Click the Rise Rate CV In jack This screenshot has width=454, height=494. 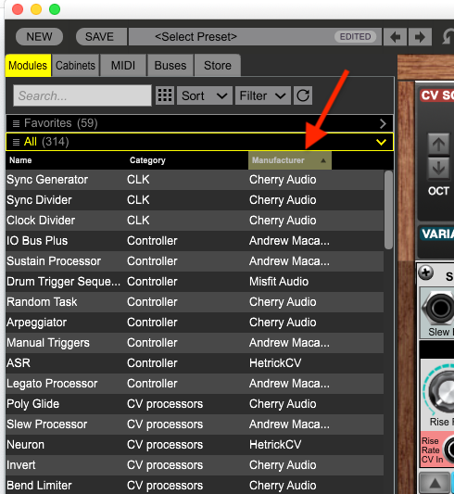(449, 450)
